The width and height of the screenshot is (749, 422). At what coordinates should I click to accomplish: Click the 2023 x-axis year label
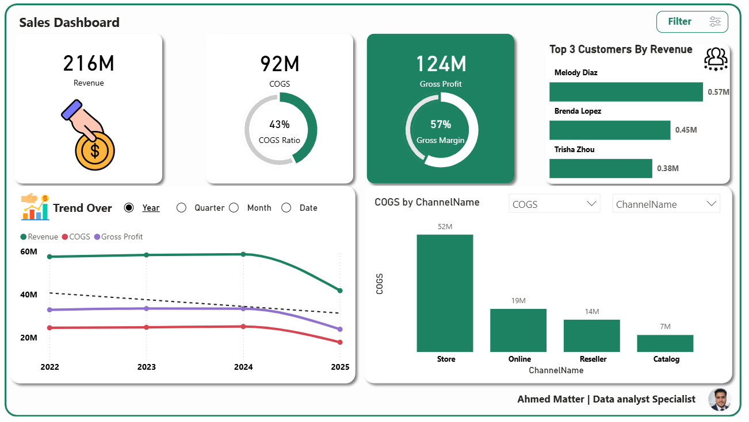coord(147,367)
